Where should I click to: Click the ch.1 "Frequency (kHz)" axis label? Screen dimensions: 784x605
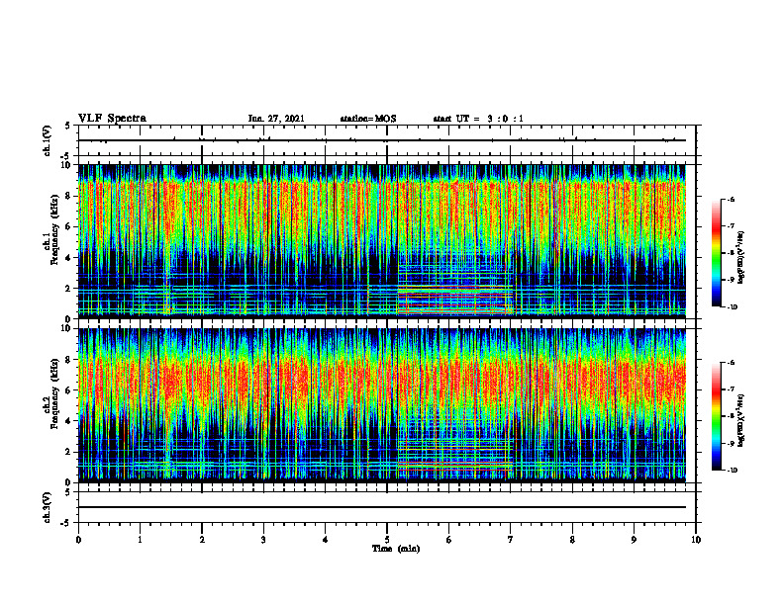54,230
